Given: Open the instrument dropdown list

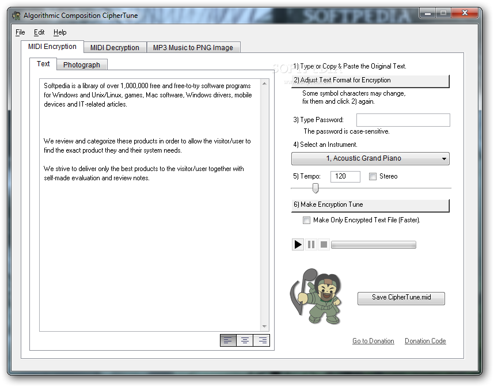Looking at the screenshot, I should 370,158.
